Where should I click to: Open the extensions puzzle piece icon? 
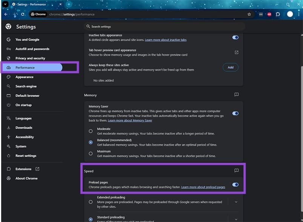278,14
